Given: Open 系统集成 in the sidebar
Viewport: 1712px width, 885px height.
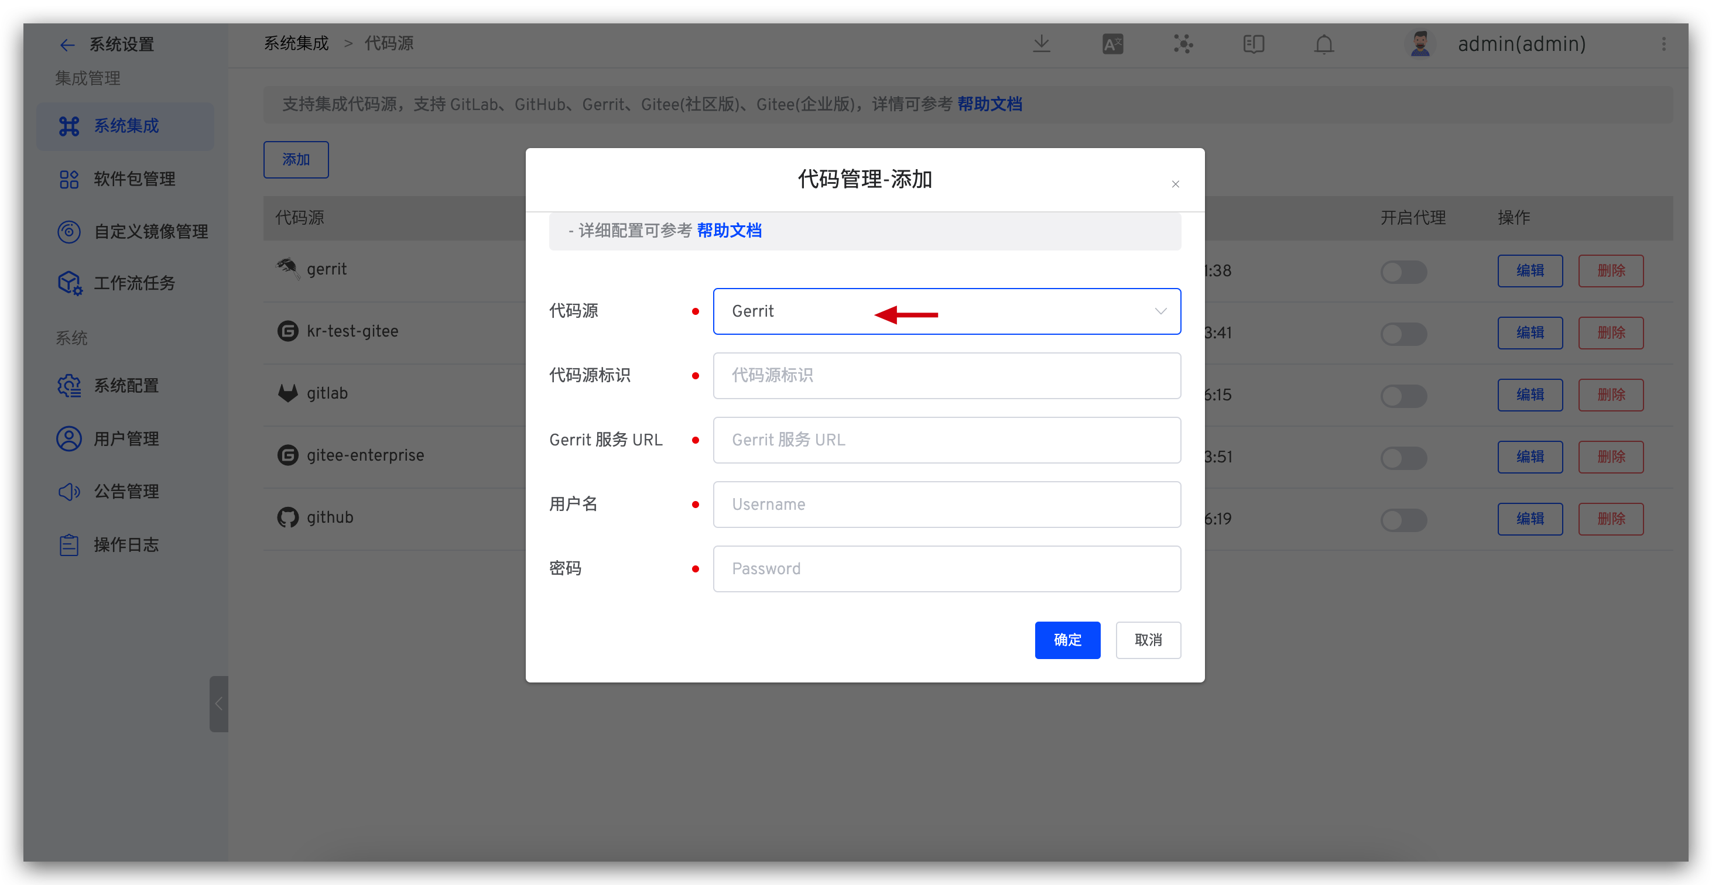Looking at the screenshot, I should tap(125, 126).
